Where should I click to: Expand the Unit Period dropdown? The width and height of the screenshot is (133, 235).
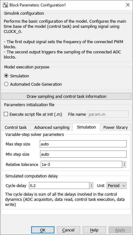tap(116, 185)
